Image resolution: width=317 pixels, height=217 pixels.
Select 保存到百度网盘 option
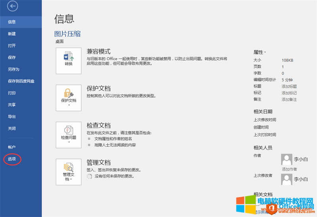[x=21, y=81]
